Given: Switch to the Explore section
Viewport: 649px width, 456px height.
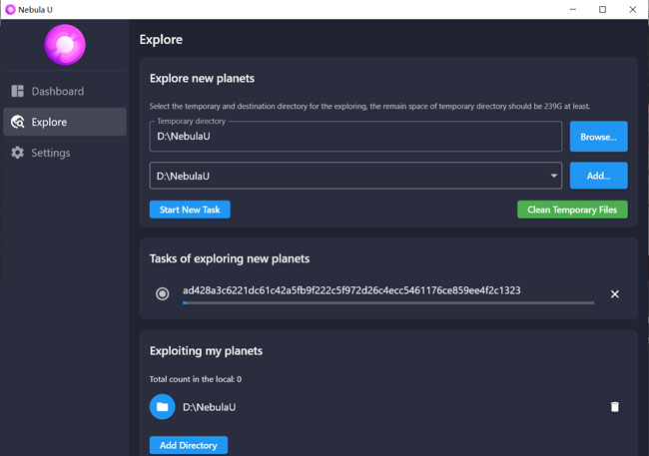Looking at the screenshot, I should (x=49, y=123).
